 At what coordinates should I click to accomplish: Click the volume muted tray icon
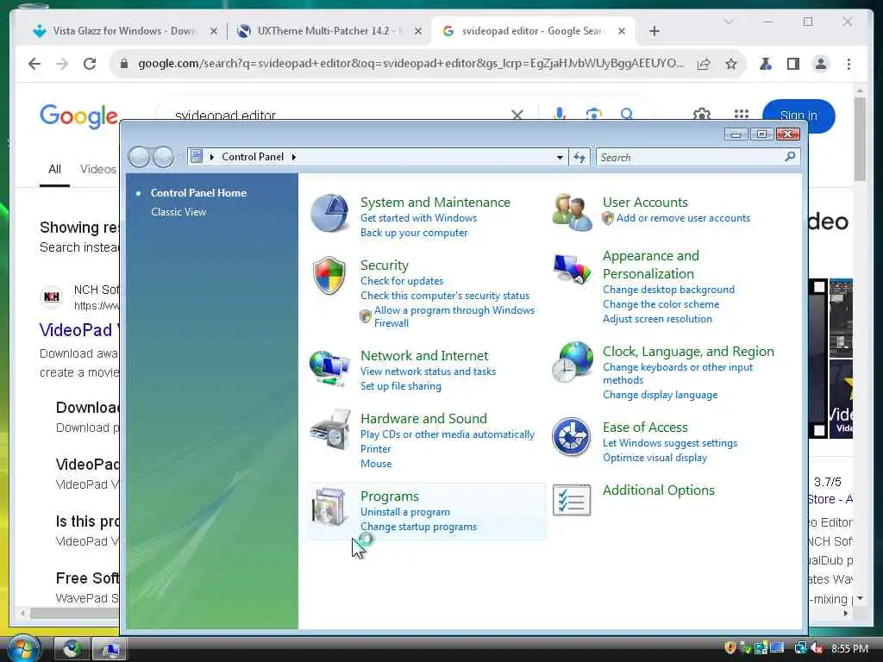tap(817, 648)
